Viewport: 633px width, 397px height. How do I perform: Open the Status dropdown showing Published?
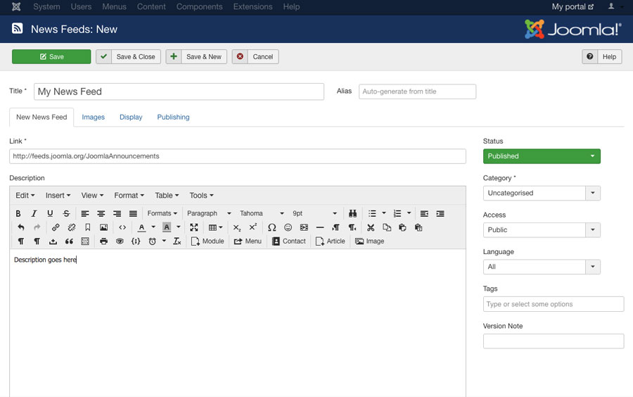541,156
